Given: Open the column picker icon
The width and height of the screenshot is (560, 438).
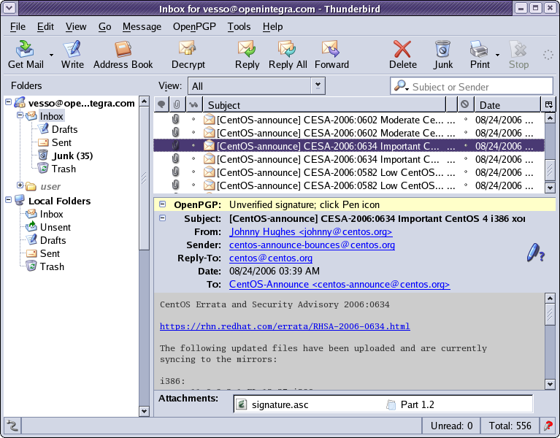Looking at the screenshot, I should (x=548, y=104).
